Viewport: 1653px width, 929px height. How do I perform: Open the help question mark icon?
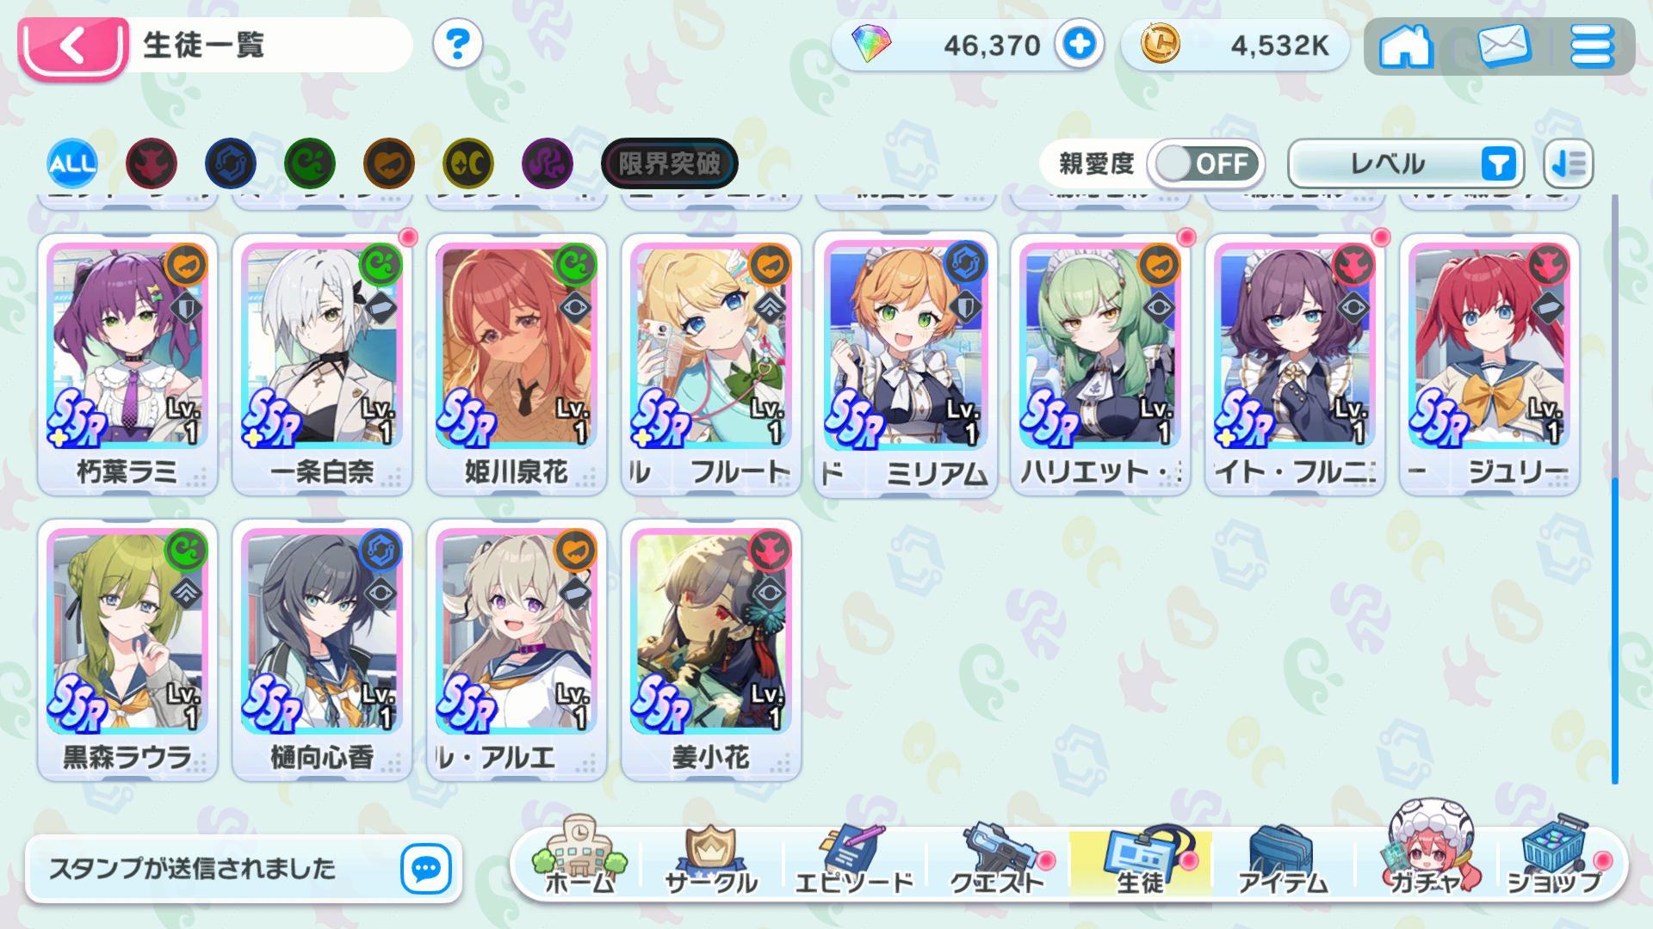click(x=457, y=44)
